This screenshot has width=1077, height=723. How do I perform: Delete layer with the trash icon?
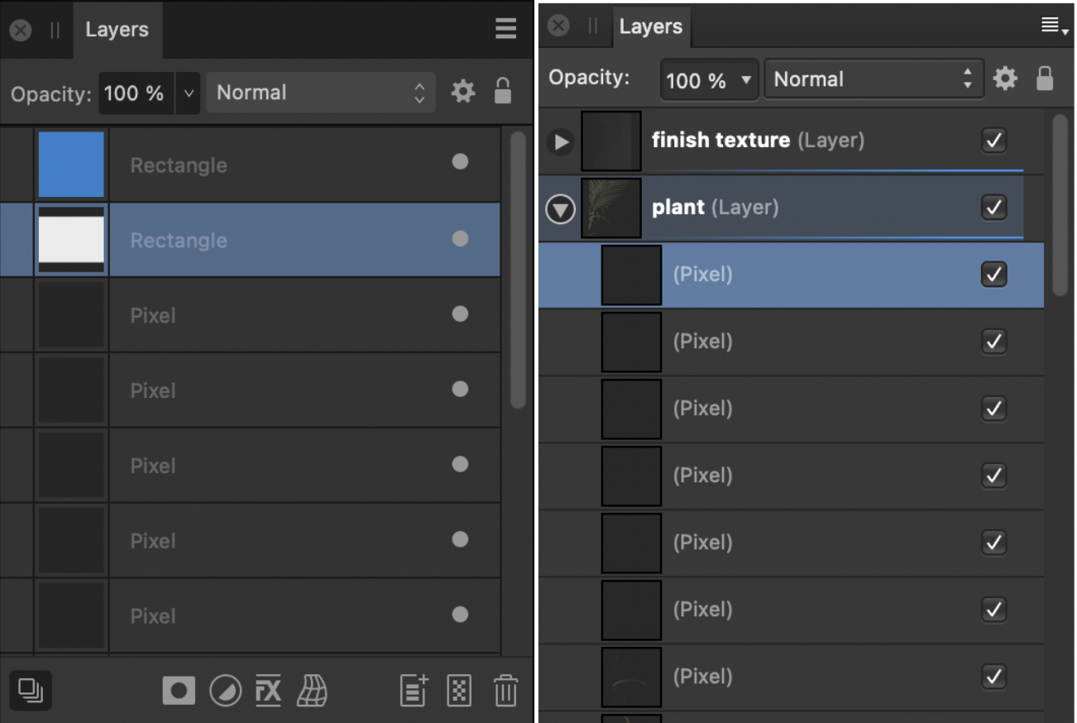pyautogui.click(x=505, y=690)
